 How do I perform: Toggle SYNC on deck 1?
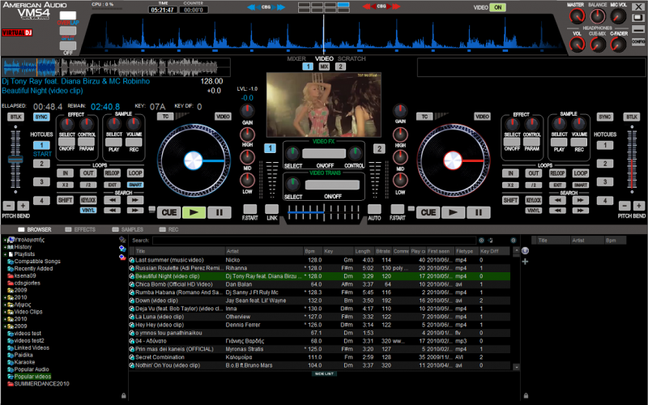(x=41, y=117)
